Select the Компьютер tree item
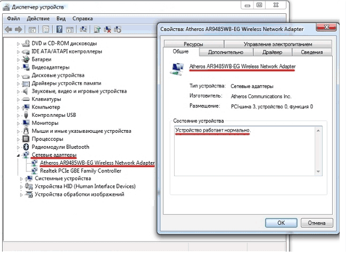This screenshot has height=258, width=346. (x=46, y=107)
